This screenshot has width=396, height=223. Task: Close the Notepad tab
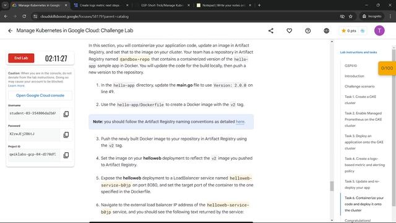(x=250, y=6)
